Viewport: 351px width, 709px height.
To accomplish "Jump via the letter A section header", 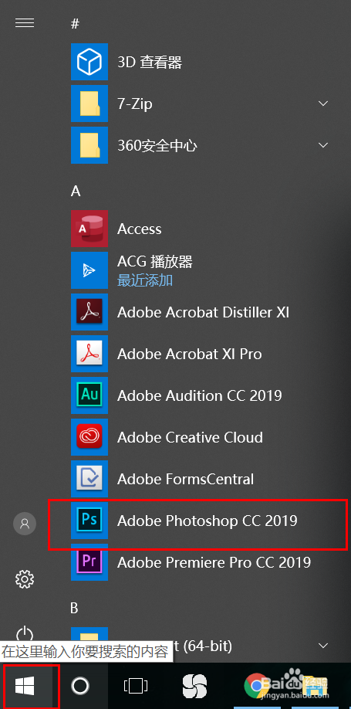I will 76,192.
